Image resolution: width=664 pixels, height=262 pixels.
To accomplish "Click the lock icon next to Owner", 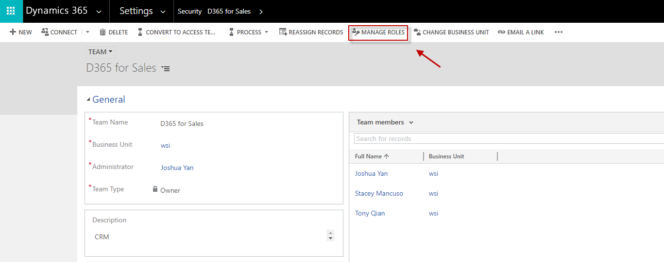I will tap(155, 189).
